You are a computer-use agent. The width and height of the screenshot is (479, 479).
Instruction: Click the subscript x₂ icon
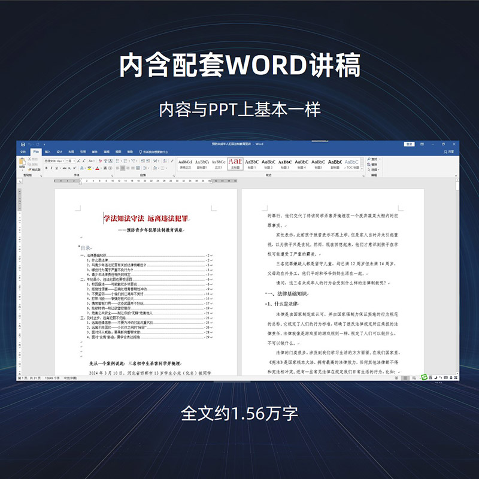69,168
